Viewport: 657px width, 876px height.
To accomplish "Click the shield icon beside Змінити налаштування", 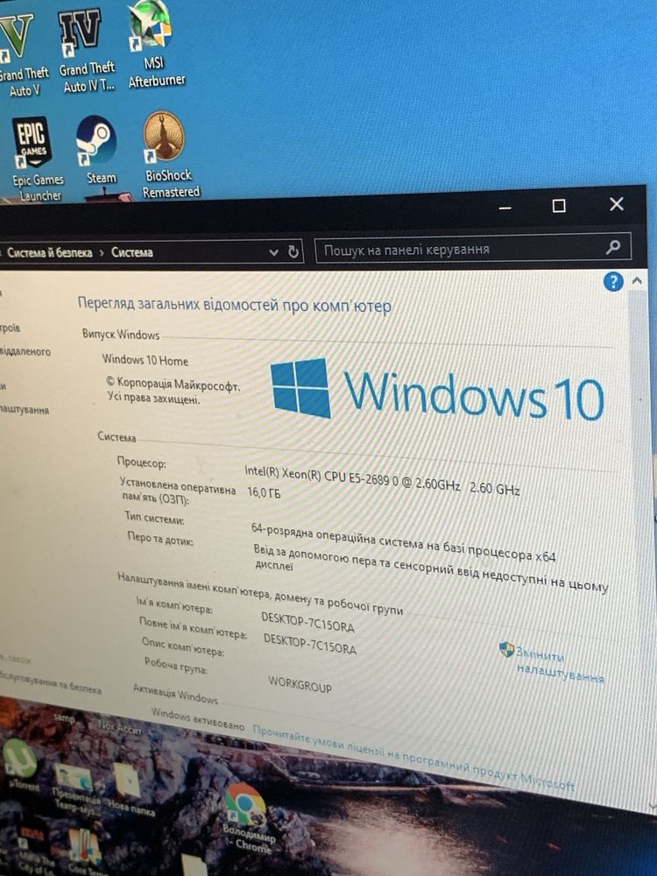I will 506,648.
